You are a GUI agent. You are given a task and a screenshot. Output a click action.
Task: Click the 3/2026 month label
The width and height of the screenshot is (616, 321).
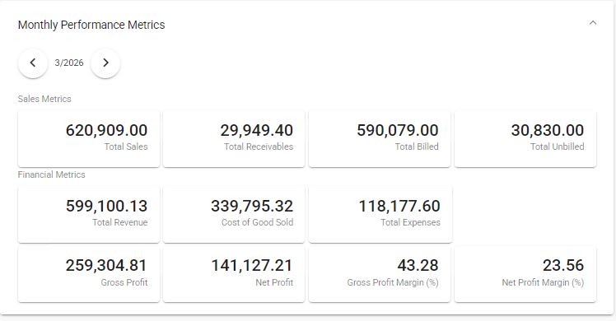pyautogui.click(x=69, y=63)
